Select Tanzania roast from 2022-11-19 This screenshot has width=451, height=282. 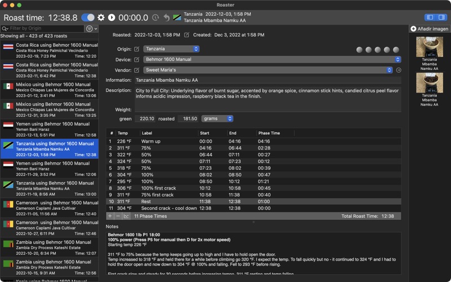(49, 188)
